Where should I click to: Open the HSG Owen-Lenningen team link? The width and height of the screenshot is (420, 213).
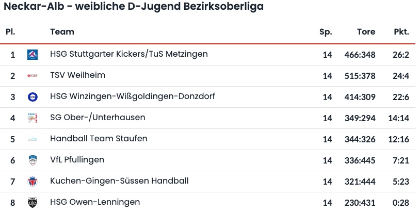click(95, 202)
